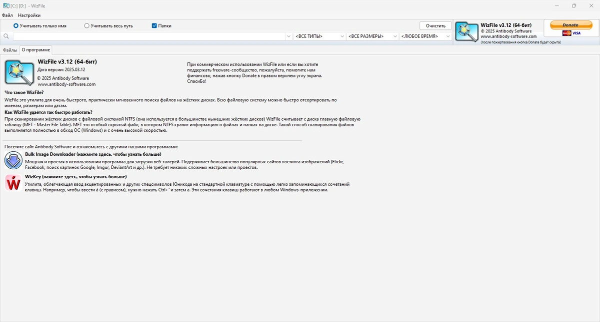Restore down the WizFile window
Viewport: 600px width, 322px height.
[574, 5]
